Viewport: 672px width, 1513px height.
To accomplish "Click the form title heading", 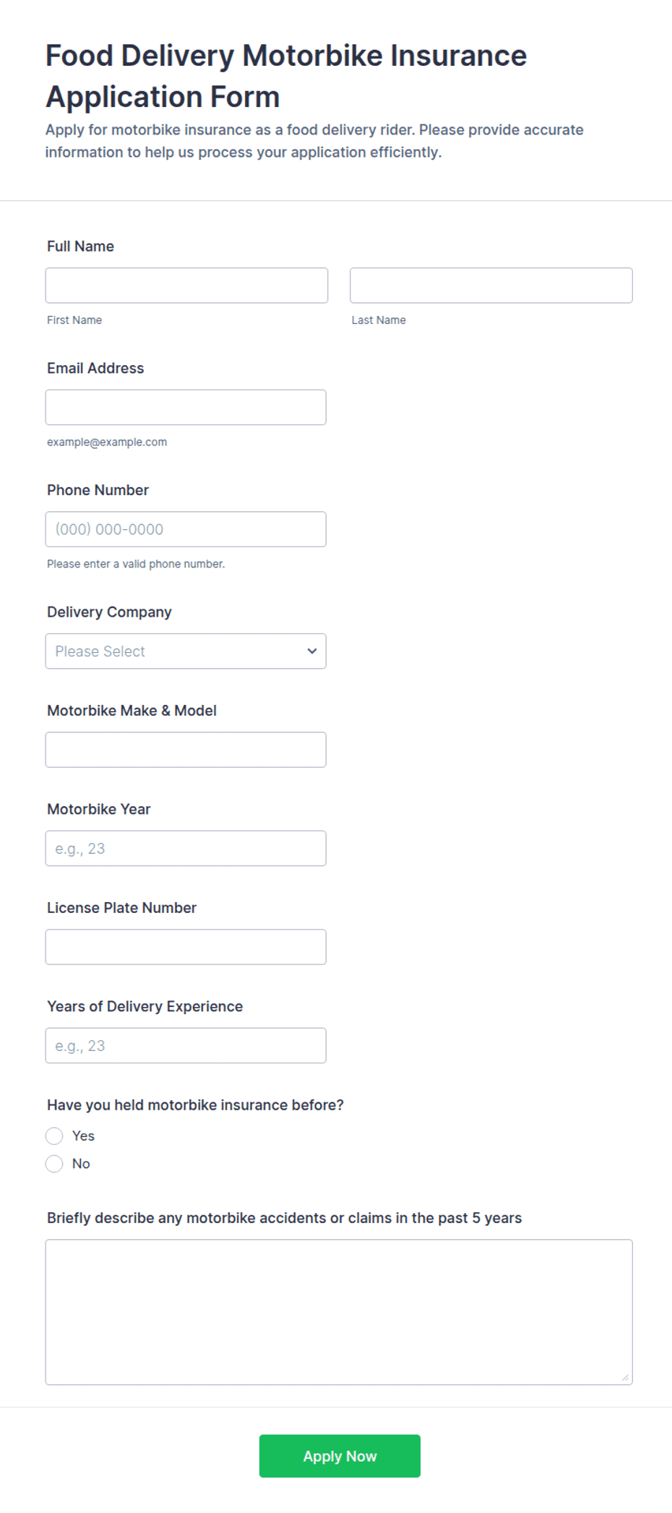I will [x=286, y=76].
